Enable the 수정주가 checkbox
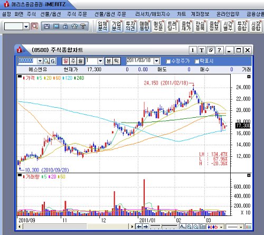 click(x=168, y=61)
